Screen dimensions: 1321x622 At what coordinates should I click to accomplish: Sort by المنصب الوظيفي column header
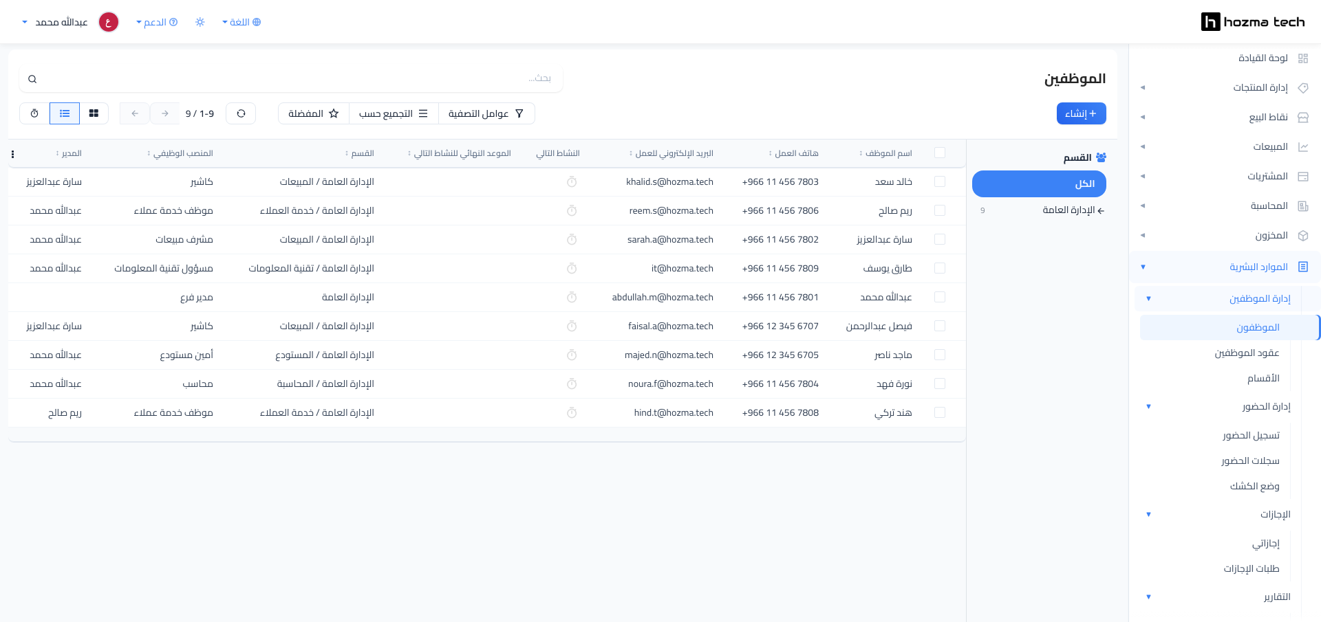pos(180,153)
